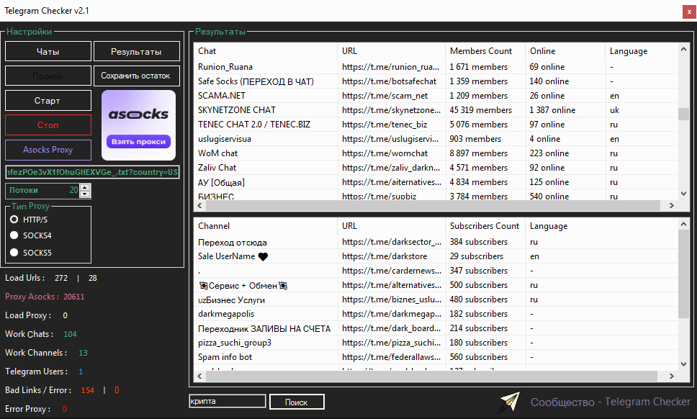The width and height of the screenshot is (697, 419).
Task: Click the Взять прокси banner button
Action: pos(138,142)
